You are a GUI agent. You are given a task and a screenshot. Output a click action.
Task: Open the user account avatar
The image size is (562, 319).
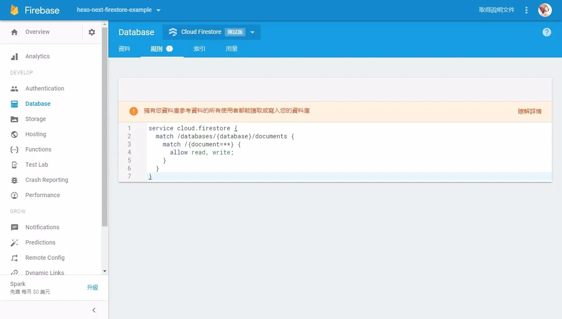click(545, 10)
